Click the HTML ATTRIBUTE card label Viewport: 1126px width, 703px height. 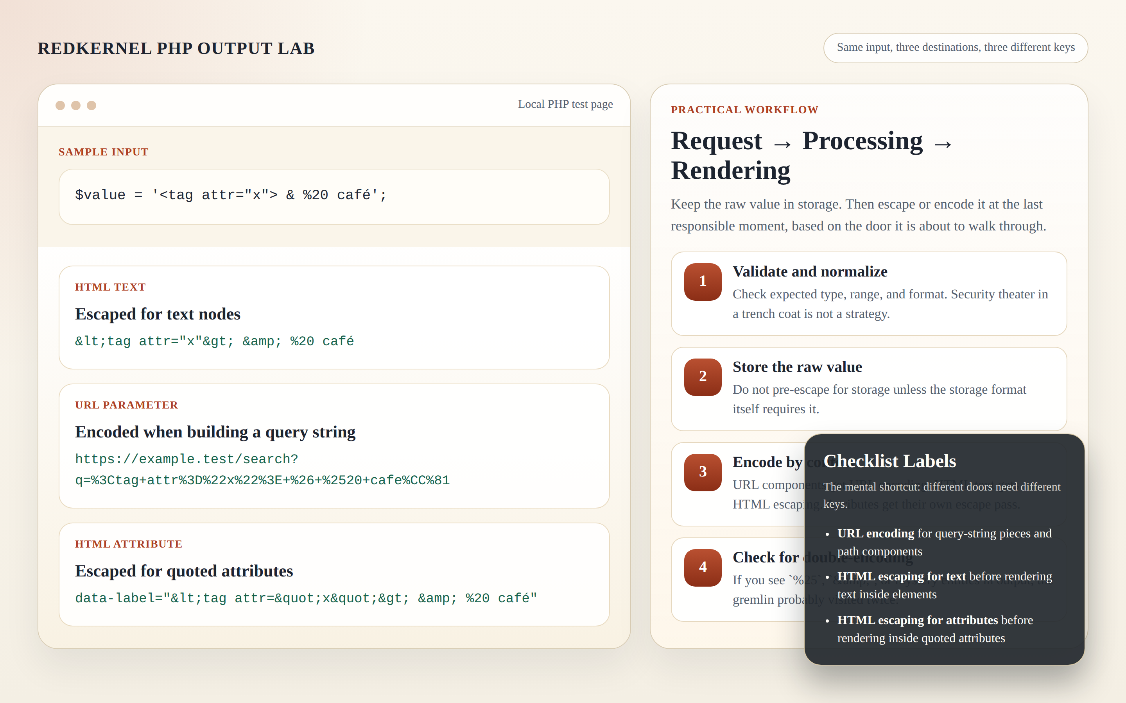(128, 544)
